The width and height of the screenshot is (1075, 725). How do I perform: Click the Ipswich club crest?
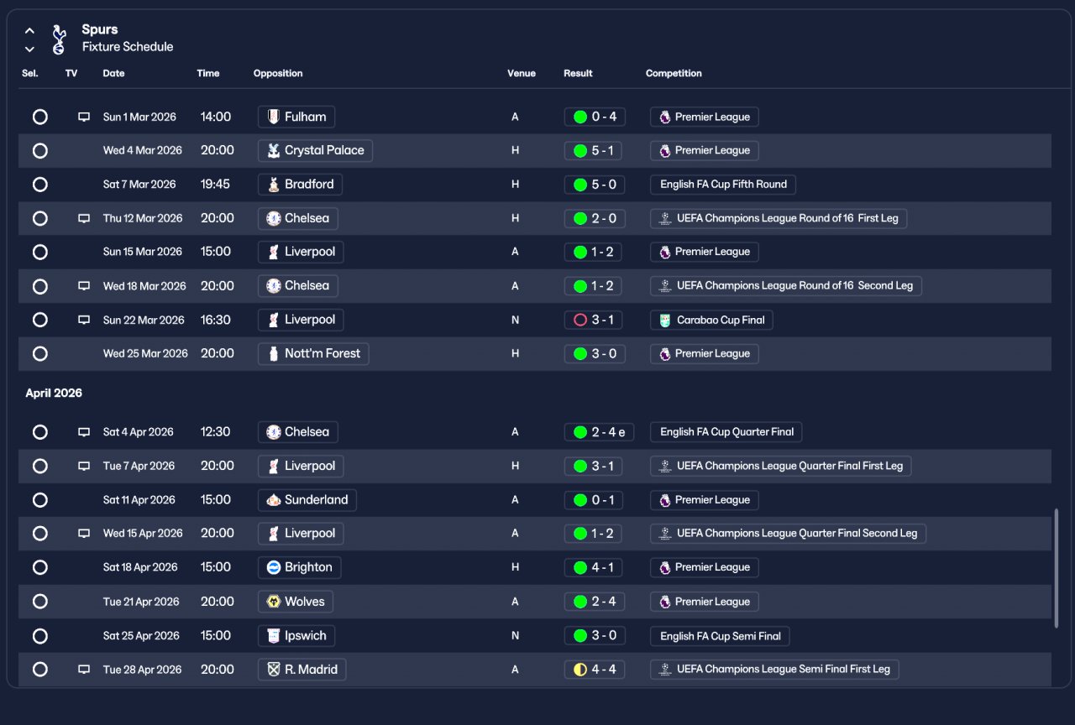pos(273,635)
